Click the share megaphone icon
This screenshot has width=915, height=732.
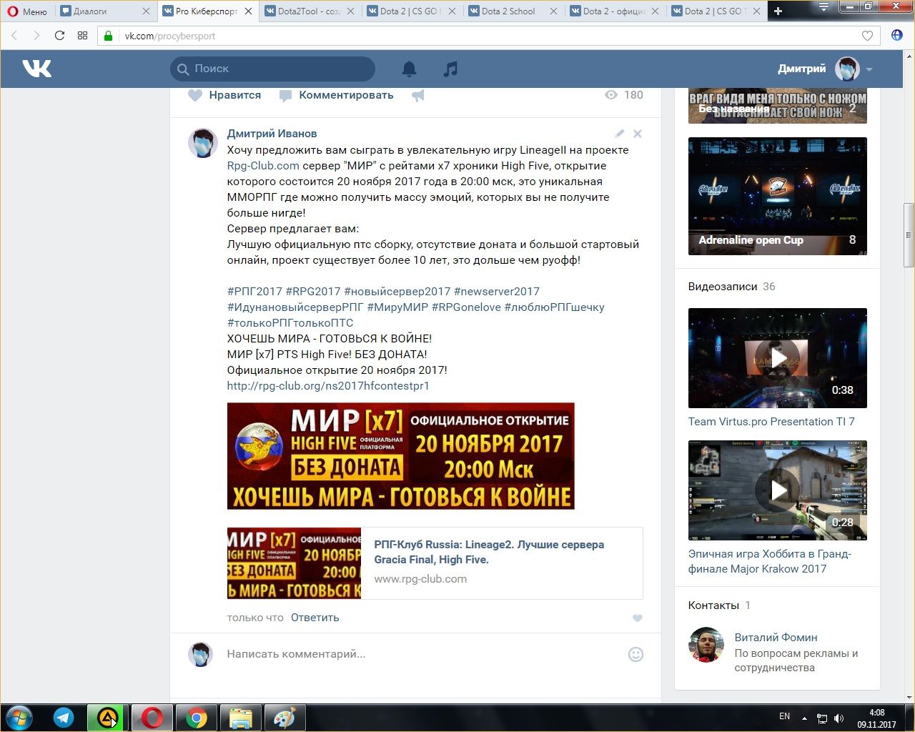click(418, 95)
